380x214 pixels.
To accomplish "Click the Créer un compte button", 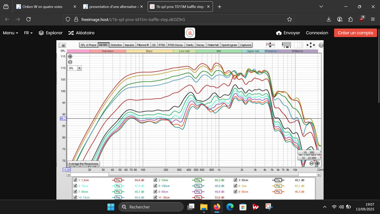I will pos(355,33).
